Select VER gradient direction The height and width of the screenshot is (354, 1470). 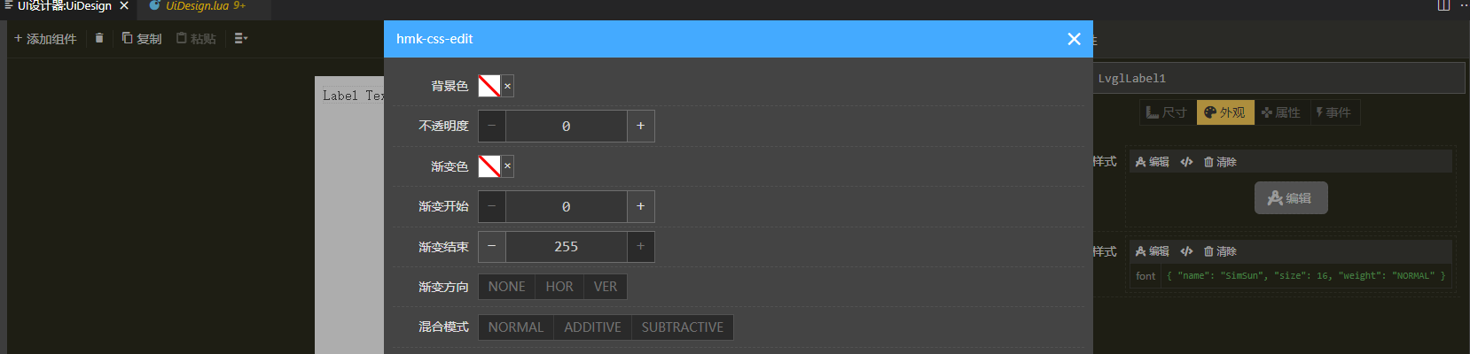[x=606, y=287]
